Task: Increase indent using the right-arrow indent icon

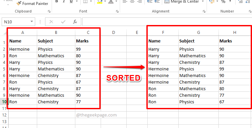Action: coord(157,1)
